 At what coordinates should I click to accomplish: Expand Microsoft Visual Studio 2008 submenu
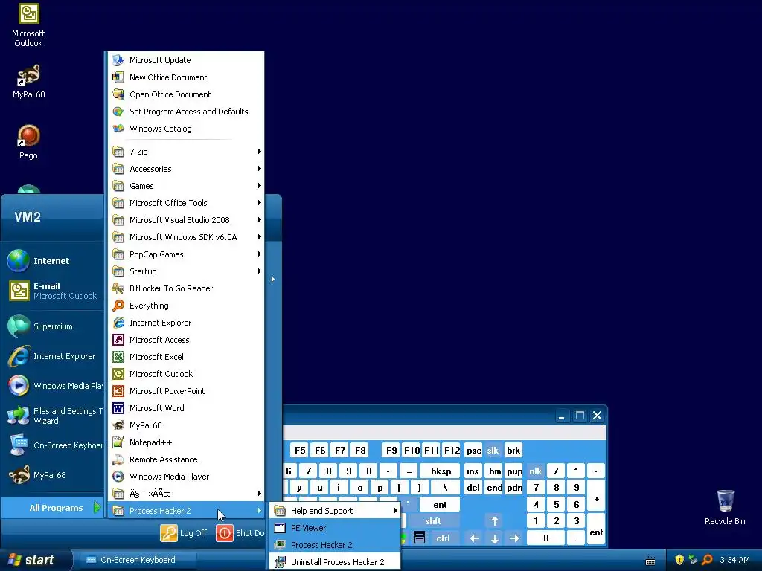(x=185, y=220)
